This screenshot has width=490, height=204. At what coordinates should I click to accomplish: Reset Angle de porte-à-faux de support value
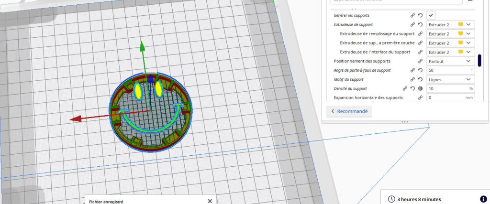(x=420, y=70)
